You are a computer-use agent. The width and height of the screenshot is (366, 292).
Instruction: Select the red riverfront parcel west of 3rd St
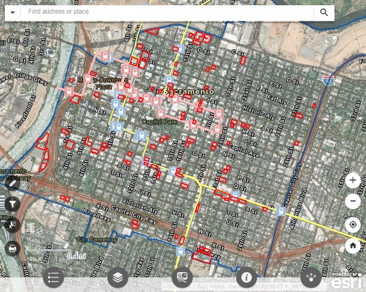[43, 141]
